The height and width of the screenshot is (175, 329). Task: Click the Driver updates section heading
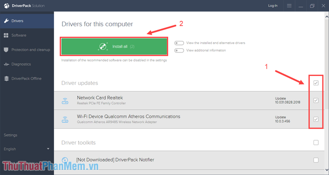[x=80, y=83]
